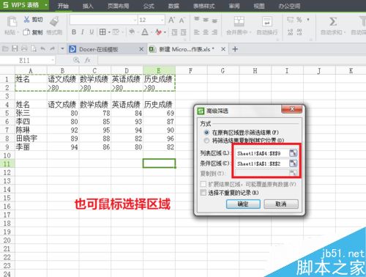Click the Wrap Text (自动换行) icon
Viewport: 366px width, 277px height.
(267, 21)
